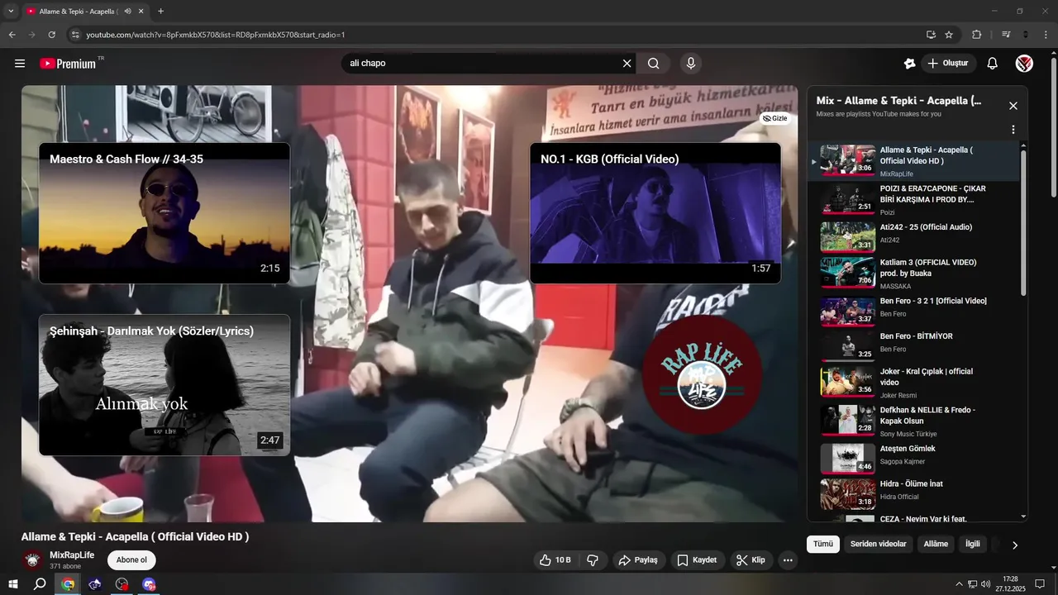Open Windows taskbar search
Viewport: 1058px width, 595px height.
[40, 584]
